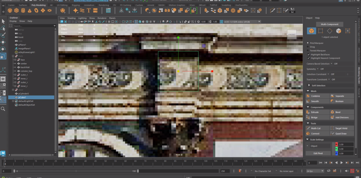
Task: Click the platonic solid shelf icon
Action: tap(63, 11)
